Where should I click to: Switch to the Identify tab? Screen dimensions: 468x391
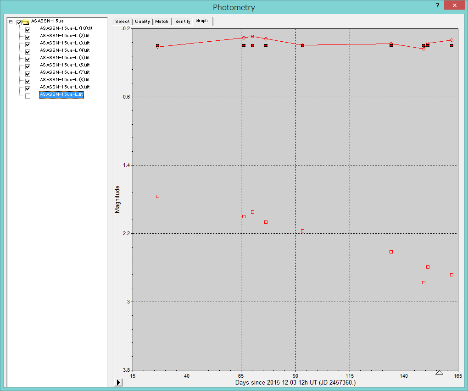182,22
